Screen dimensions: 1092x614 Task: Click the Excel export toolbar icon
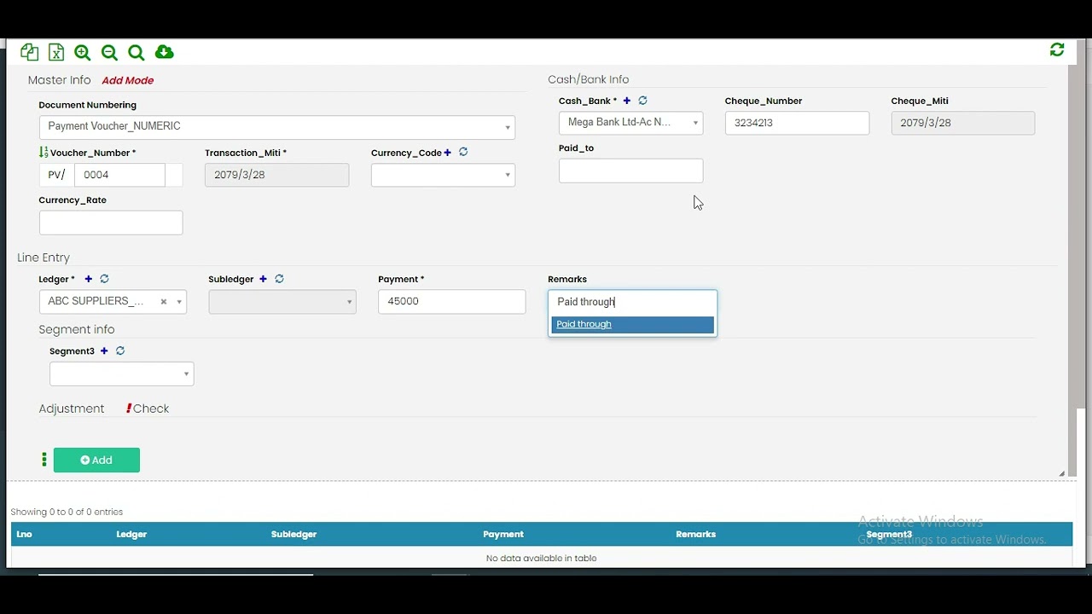tap(56, 53)
